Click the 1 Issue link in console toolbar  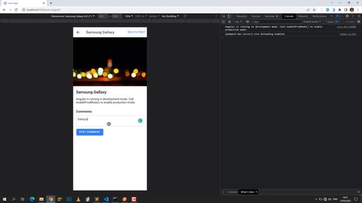pos(333,21)
